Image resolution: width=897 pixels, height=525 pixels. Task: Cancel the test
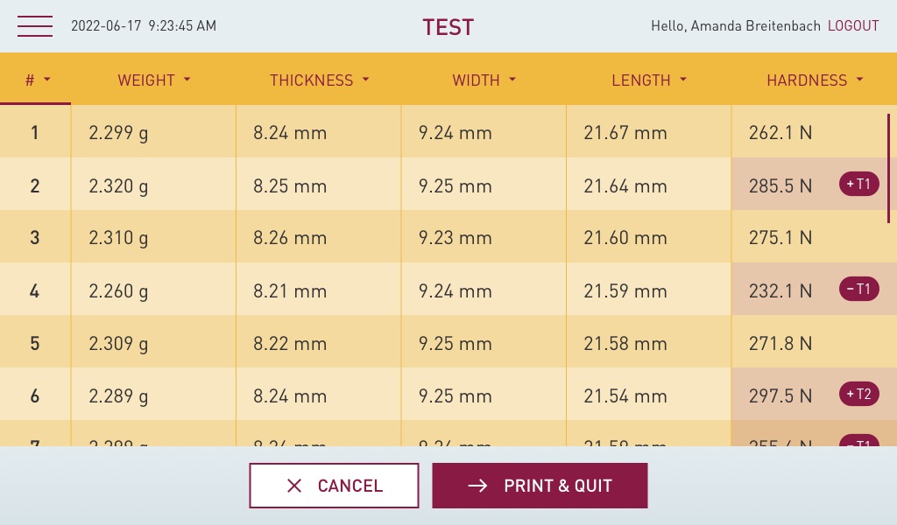pos(334,486)
